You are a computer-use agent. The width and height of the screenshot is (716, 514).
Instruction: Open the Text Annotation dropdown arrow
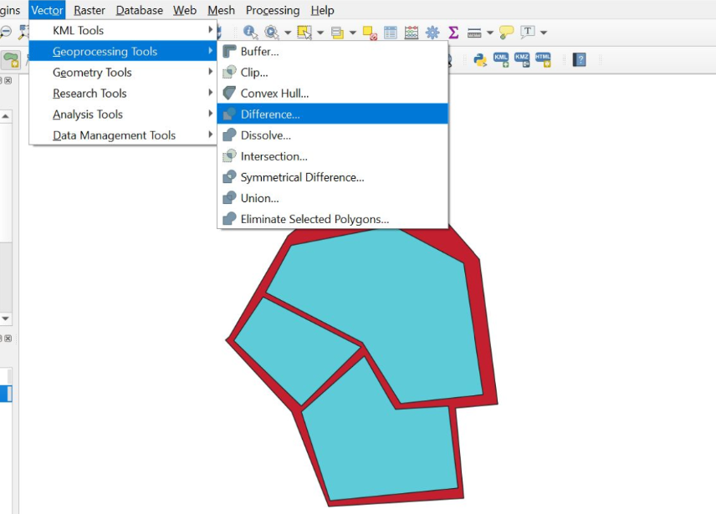pyautogui.click(x=544, y=33)
